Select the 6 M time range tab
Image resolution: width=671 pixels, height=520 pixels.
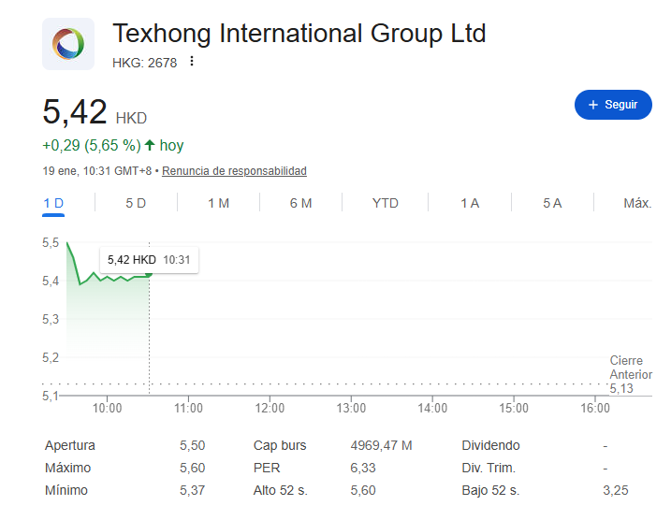pyautogui.click(x=300, y=203)
